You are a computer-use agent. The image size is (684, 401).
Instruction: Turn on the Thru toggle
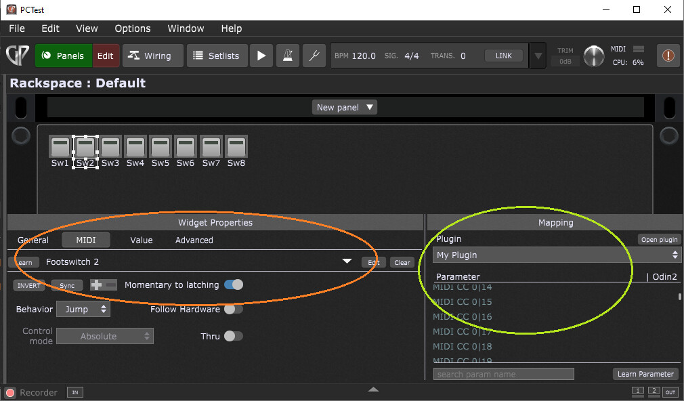[234, 336]
